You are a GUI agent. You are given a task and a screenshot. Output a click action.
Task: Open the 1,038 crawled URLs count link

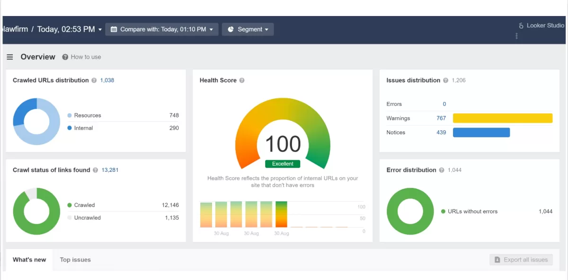[x=107, y=80]
